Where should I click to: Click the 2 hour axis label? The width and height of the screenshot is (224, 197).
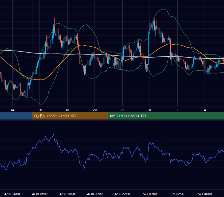(178, 110)
